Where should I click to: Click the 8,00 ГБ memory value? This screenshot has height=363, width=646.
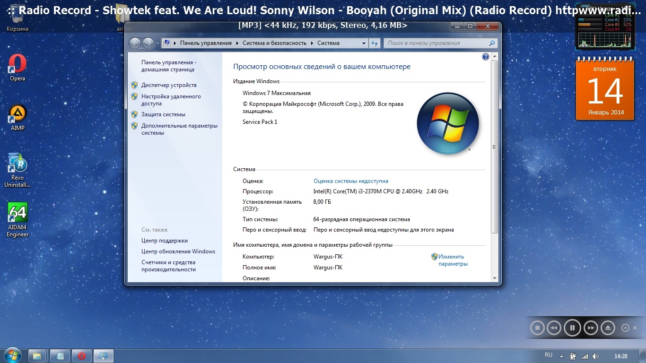[322, 202]
